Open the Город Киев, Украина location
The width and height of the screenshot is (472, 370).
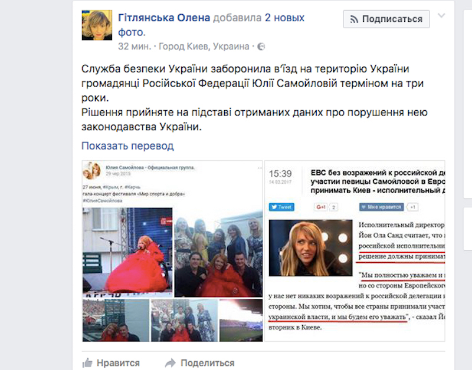click(204, 47)
